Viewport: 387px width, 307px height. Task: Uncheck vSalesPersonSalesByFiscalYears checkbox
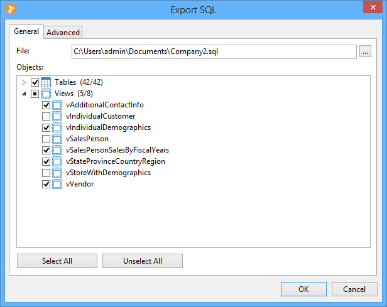[46, 150]
